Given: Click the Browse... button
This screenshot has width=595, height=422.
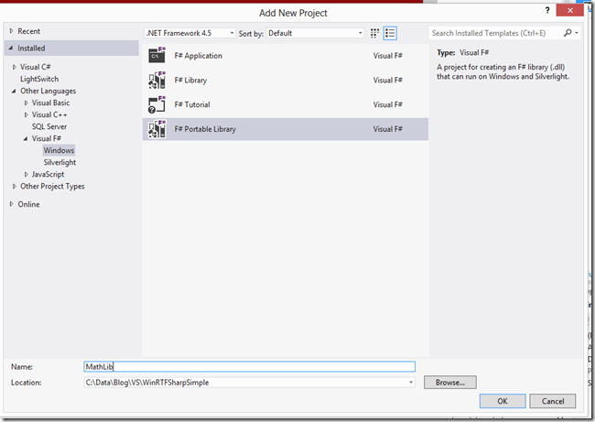Looking at the screenshot, I should click(450, 383).
